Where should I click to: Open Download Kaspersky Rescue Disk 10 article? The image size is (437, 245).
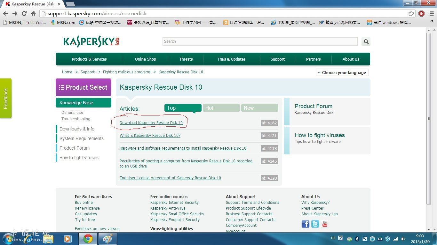(x=151, y=123)
